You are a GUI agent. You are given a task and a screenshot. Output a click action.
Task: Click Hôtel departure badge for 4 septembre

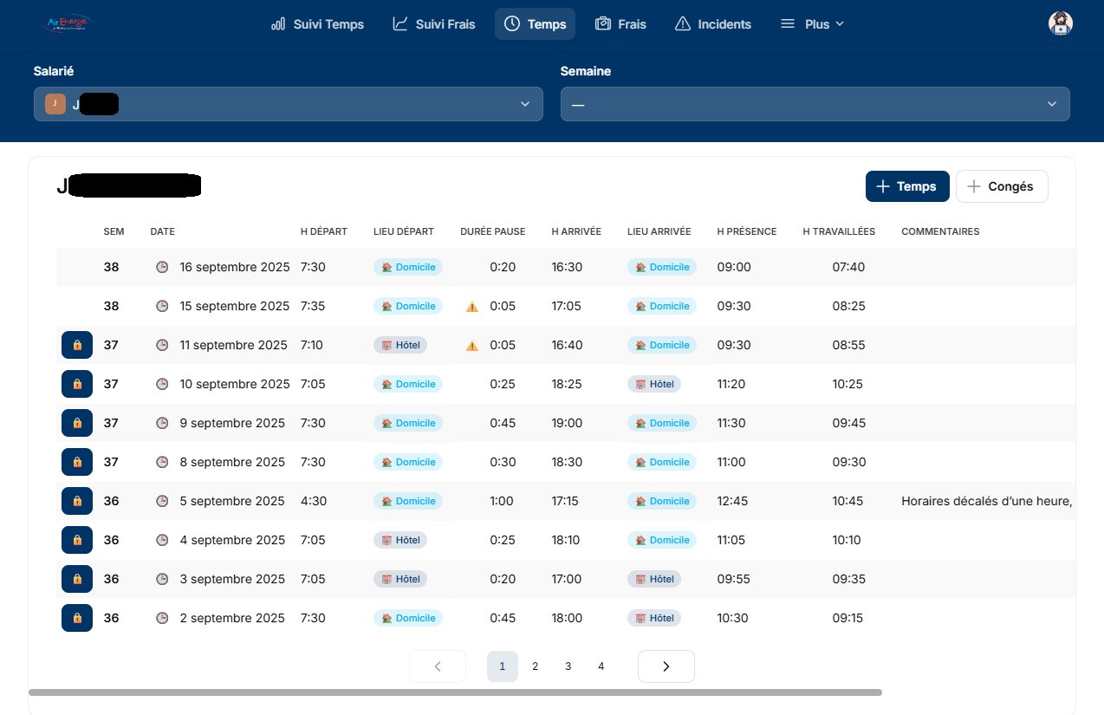point(400,540)
